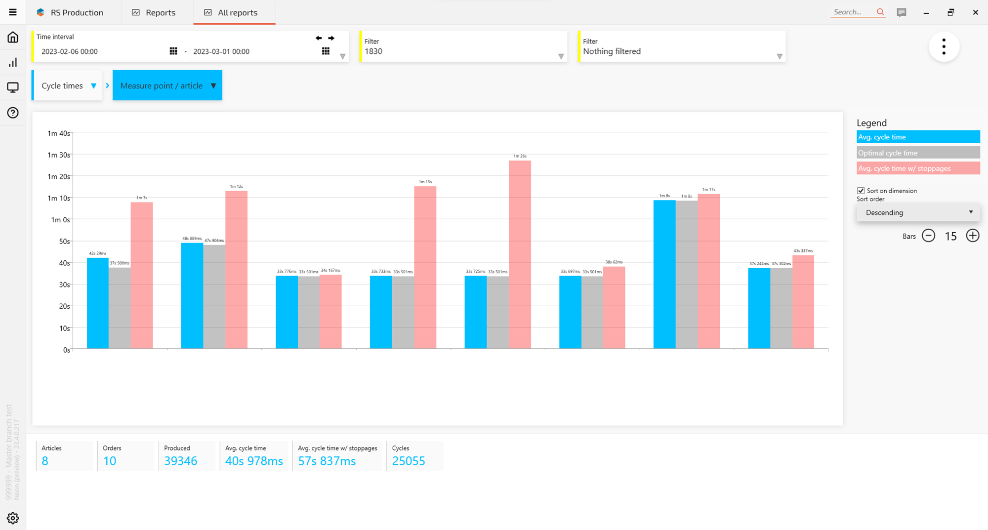The width and height of the screenshot is (988, 530).
Task: Open the bar chart reports sidebar icon
Action: [x=13, y=63]
